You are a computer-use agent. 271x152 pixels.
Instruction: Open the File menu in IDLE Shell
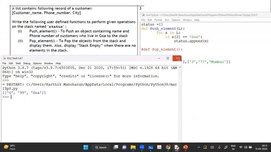pos(4,63)
